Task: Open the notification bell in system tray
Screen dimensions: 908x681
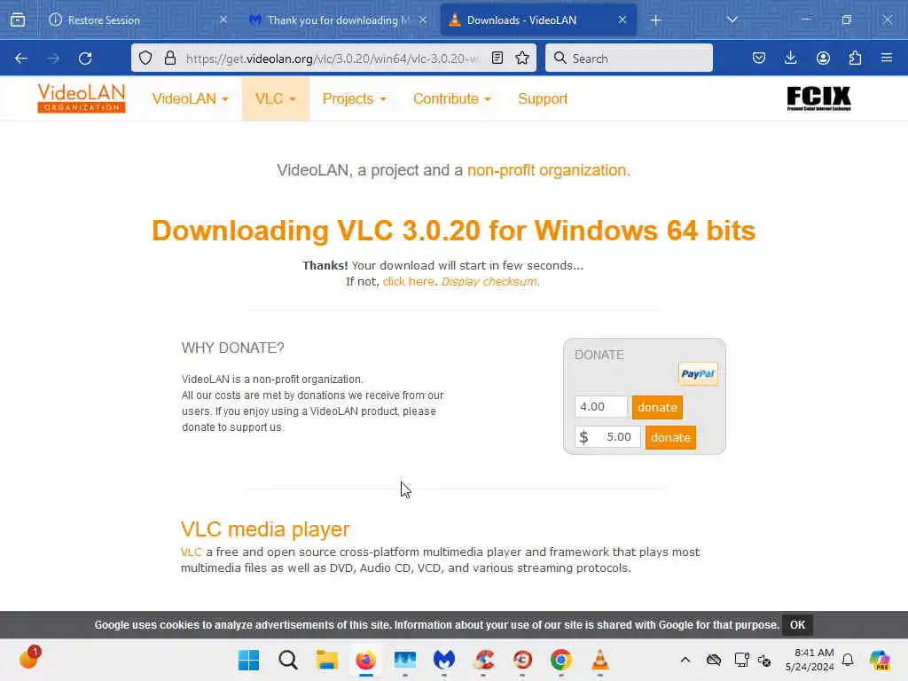Action: (848, 660)
